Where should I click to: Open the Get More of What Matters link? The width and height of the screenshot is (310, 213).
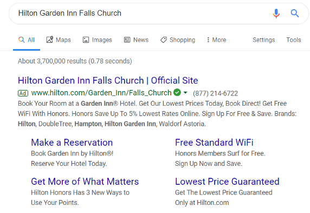click(85, 182)
